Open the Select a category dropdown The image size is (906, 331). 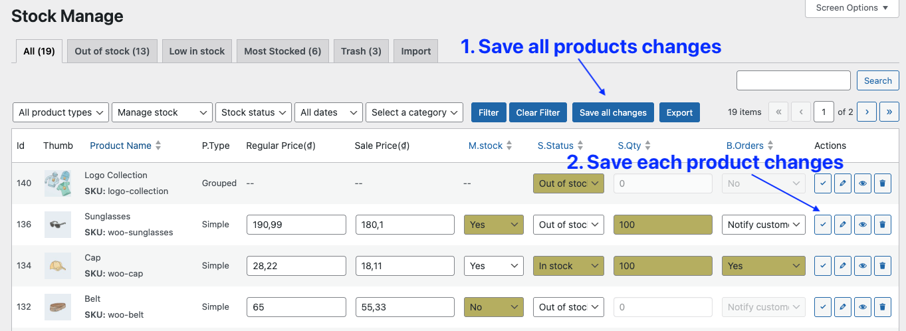tap(414, 112)
